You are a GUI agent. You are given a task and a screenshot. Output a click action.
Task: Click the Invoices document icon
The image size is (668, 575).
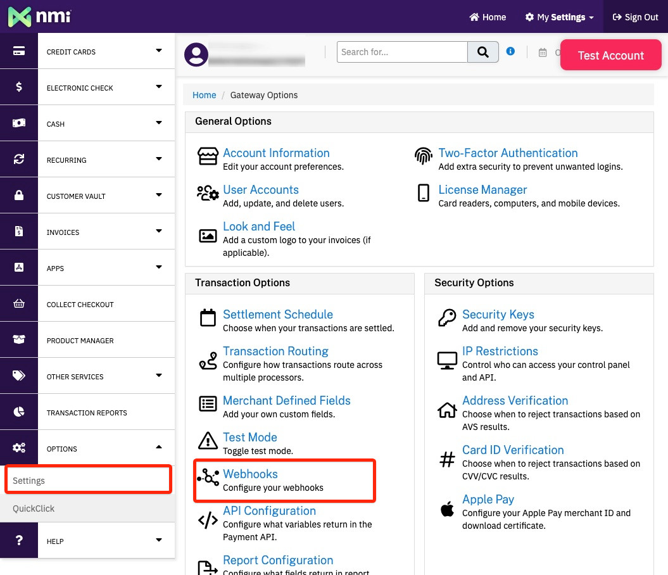[x=19, y=231]
